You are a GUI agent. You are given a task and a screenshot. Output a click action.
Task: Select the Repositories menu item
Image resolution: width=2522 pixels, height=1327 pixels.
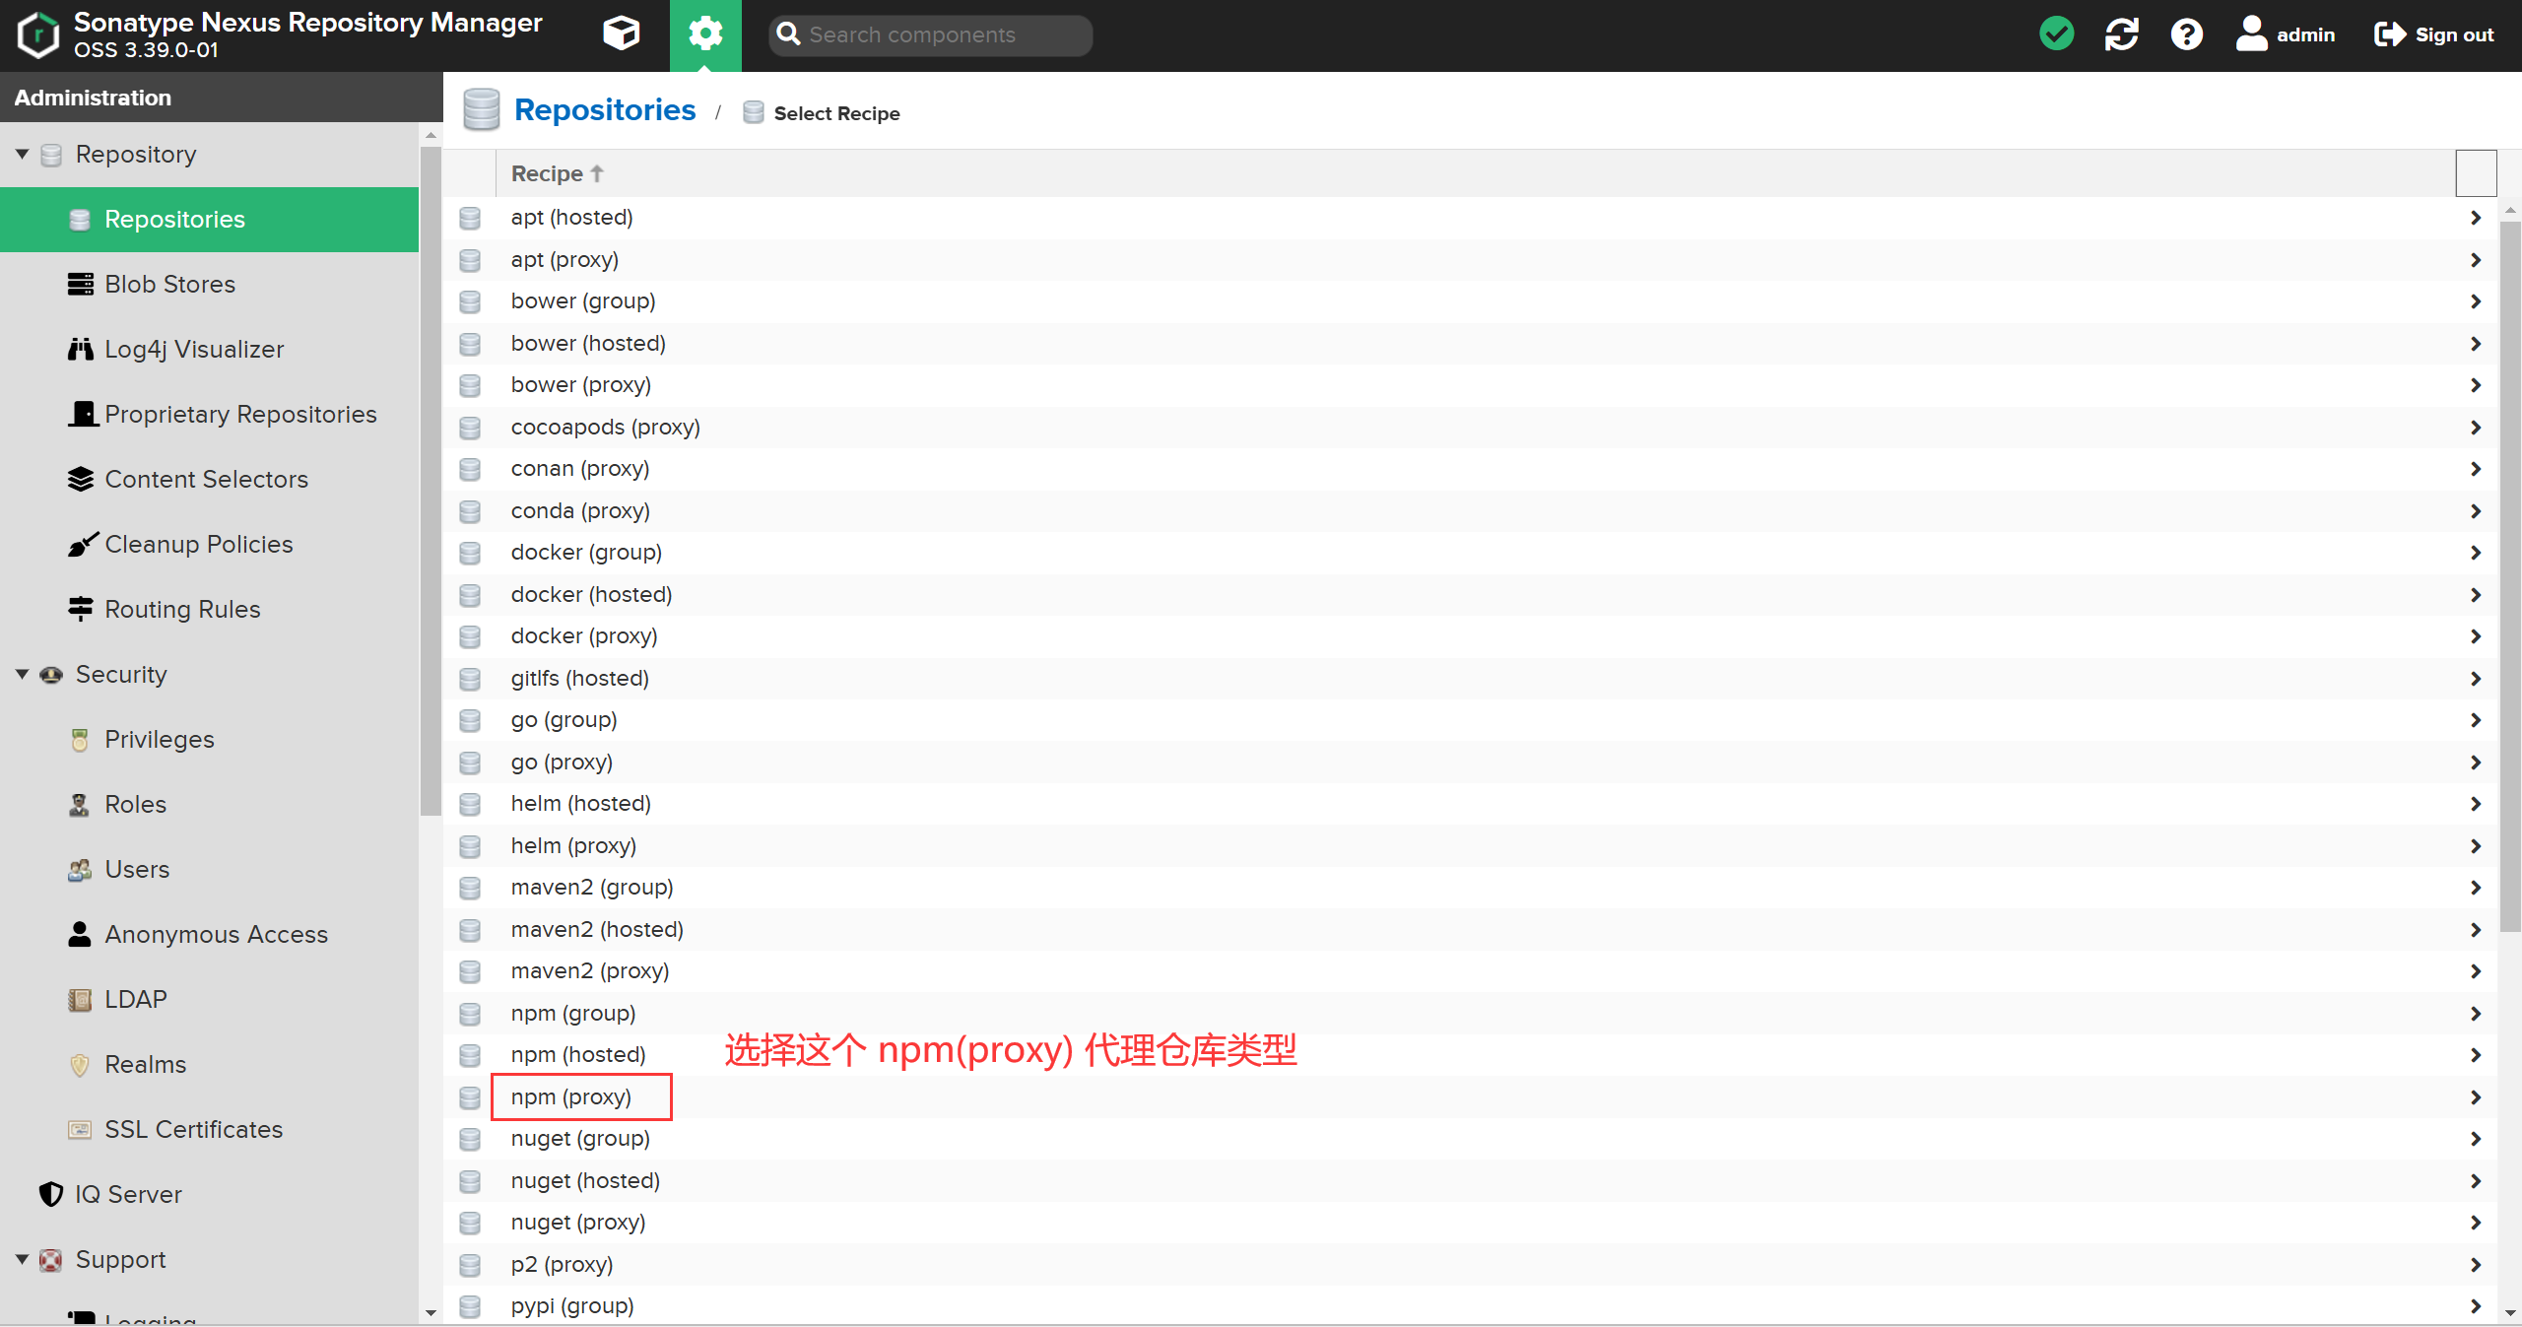(174, 220)
